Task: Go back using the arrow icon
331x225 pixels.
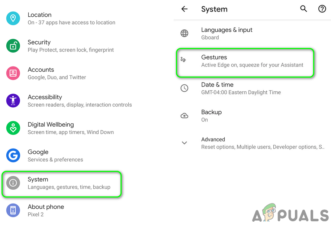Action: click(184, 9)
